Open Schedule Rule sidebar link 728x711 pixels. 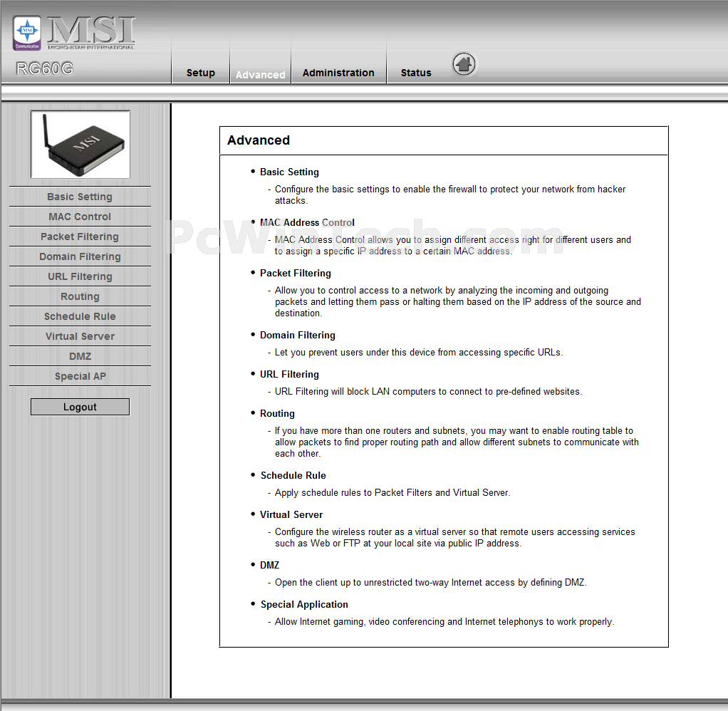[x=80, y=316]
